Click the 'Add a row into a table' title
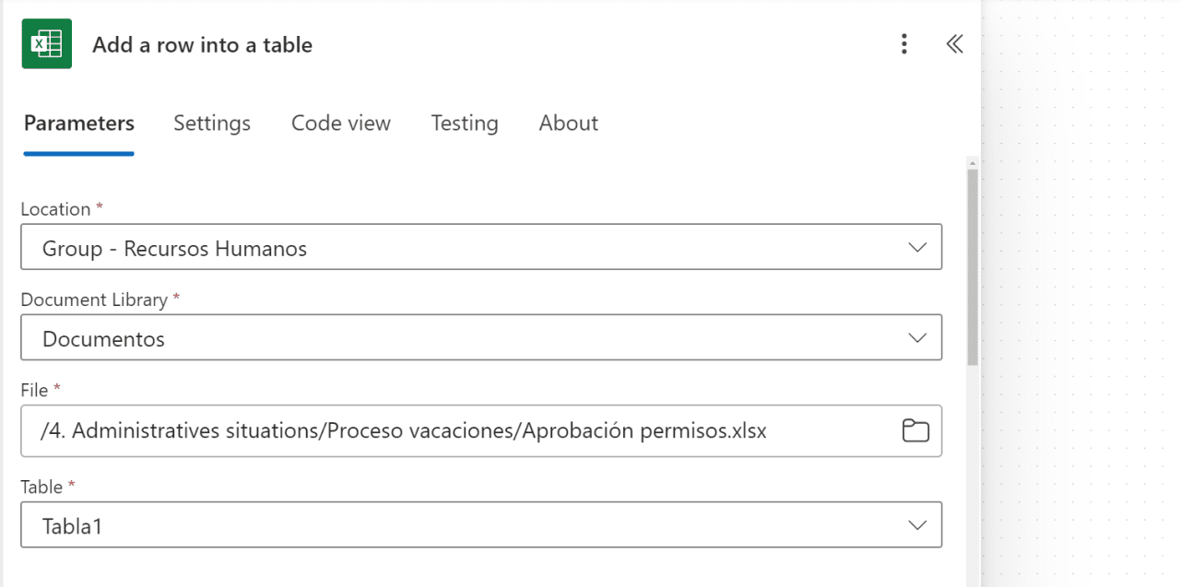This screenshot has height=587, width=1180. (x=202, y=45)
